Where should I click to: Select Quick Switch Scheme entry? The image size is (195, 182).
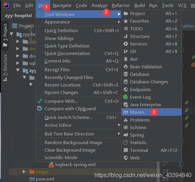point(78,118)
